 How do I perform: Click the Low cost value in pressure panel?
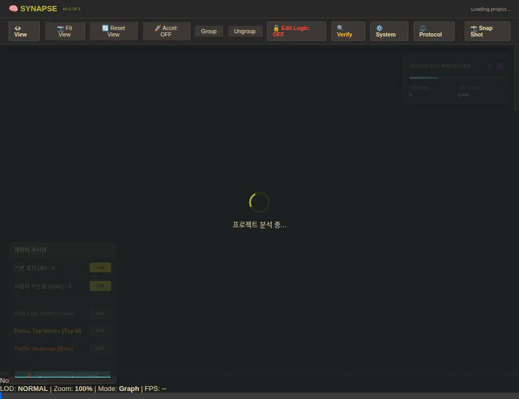pos(463,95)
